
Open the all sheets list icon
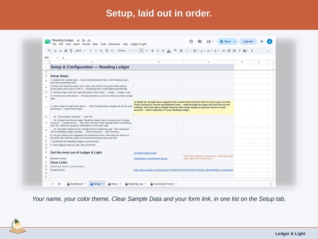(59, 184)
